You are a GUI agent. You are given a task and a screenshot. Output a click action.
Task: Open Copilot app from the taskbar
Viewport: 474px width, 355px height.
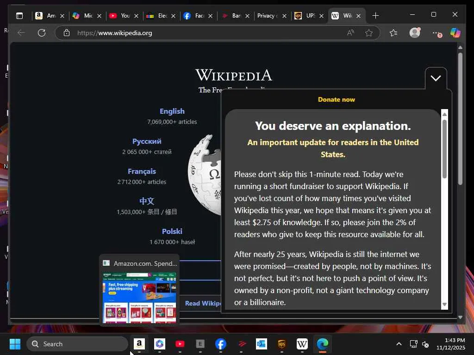(160, 344)
